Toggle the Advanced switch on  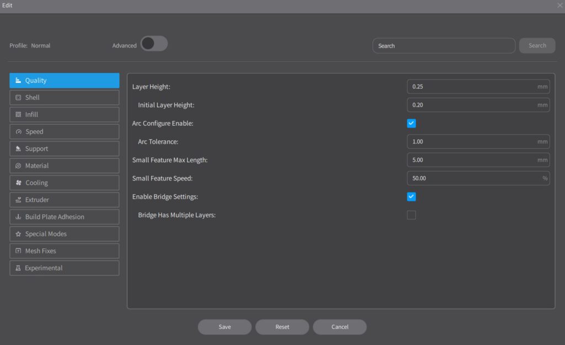point(153,44)
